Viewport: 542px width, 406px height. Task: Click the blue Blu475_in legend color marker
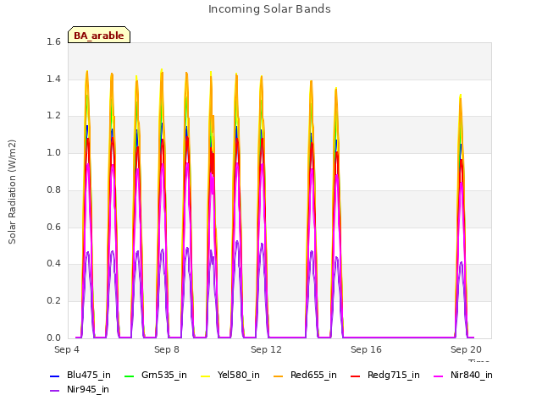[x=55, y=376]
